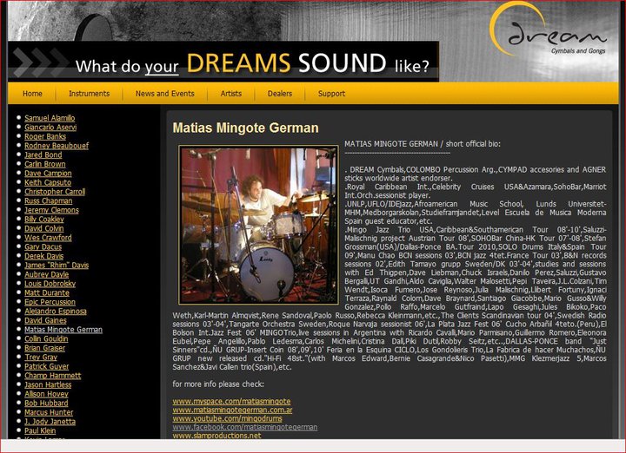Click Bob Hubbard link

[46, 403]
